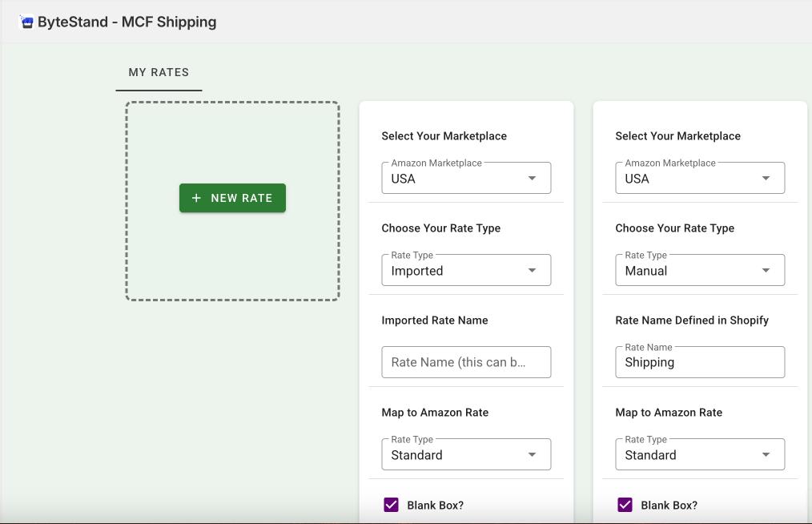812x524 pixels.
Task: Click the "Rate Name Defined in Shopify" heading
Action: click(692, 320)
